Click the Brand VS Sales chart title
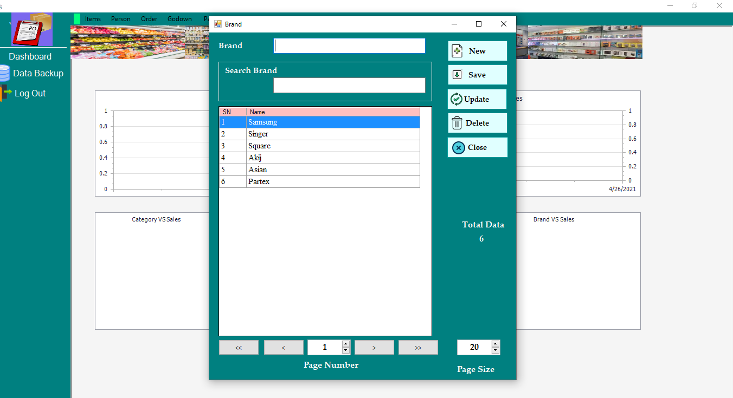 554,219
